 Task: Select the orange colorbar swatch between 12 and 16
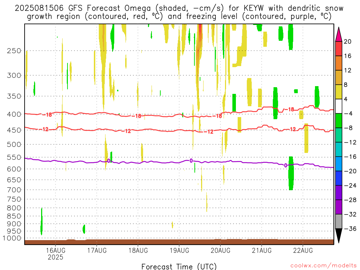tap(339, 63)
